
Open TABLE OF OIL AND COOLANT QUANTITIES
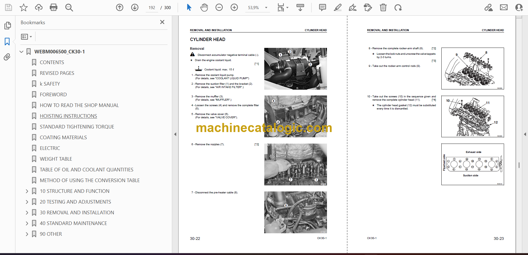(x=86, y=170)
